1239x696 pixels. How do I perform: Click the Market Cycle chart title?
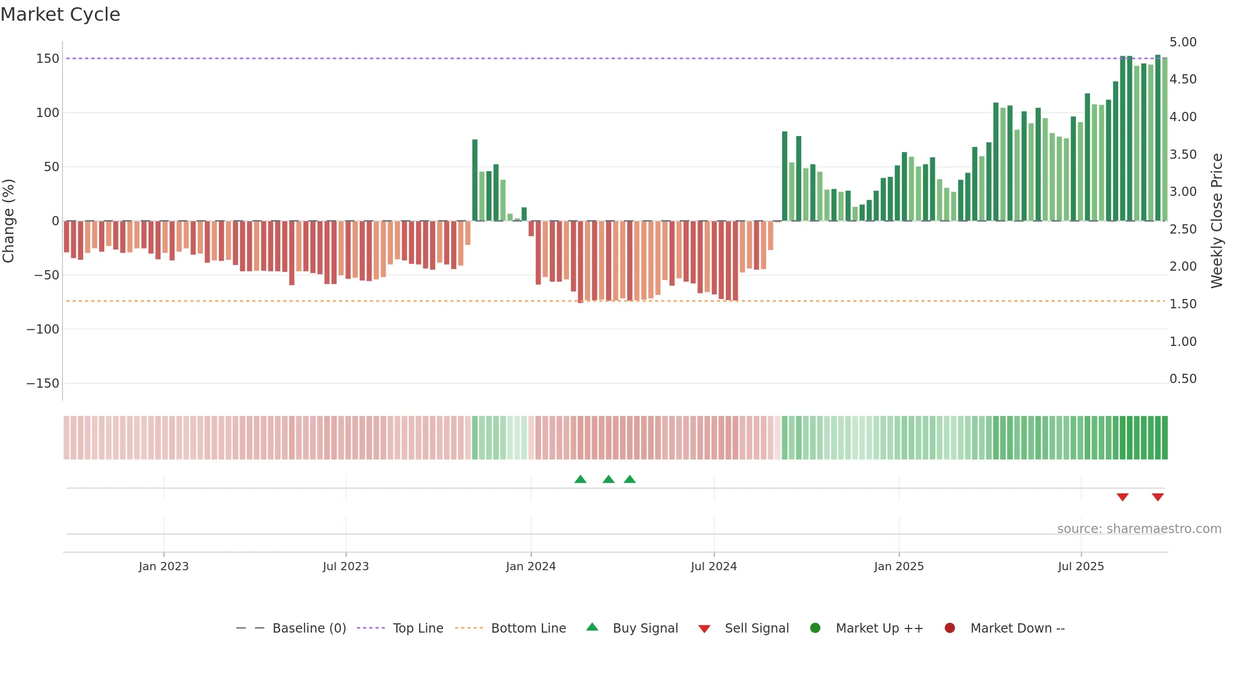(60, 14)
